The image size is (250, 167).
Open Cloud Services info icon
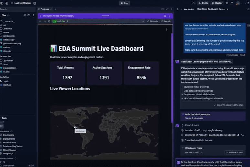click(11, 132)
